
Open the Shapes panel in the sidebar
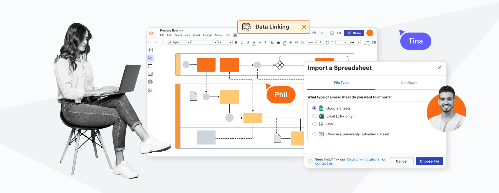coord(150,58)
